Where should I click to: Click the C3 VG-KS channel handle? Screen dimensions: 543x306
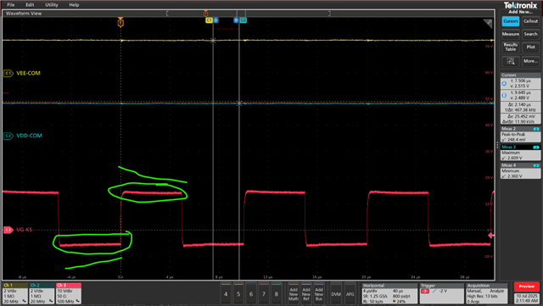click(x=8, y=230)
